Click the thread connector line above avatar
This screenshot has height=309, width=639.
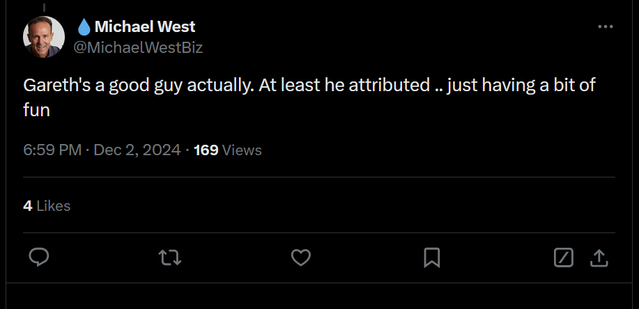pos(44,6)
